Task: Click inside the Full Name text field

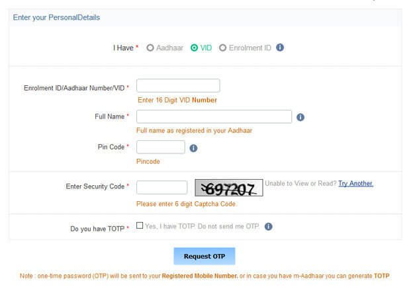Action: pyautogui.click(x=214, y=116)
